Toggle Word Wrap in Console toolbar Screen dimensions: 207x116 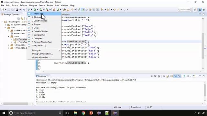(x=171, y=76)
